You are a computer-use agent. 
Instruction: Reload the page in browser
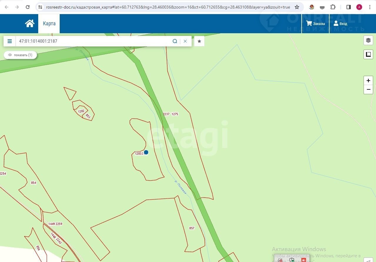tap(28, 7)
